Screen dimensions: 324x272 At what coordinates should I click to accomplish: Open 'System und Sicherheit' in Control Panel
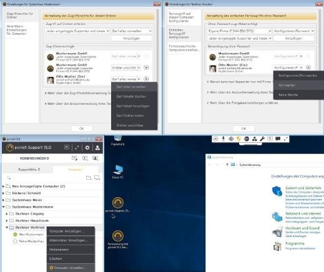coord(303,188)
